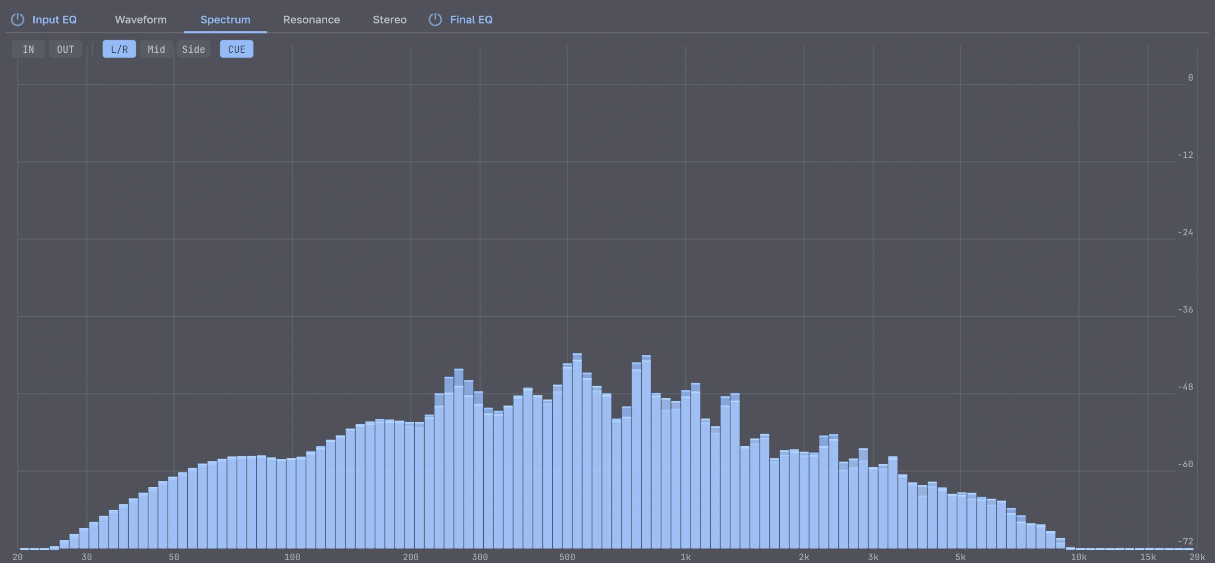Enable the OUT signal toggle
Viewport: 1215px width, 563px height.
pyautogui.click(x=66, y=49)
